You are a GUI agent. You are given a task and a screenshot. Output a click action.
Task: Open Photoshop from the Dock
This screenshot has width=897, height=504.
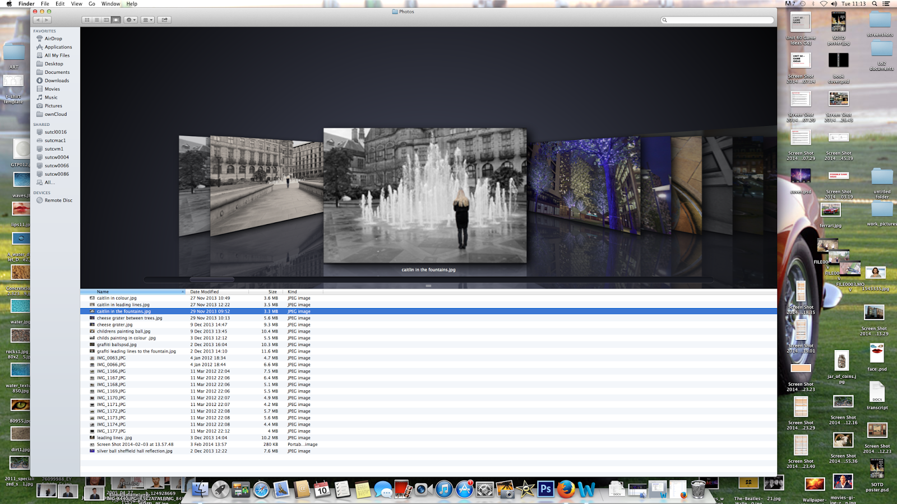pos(546,490)
